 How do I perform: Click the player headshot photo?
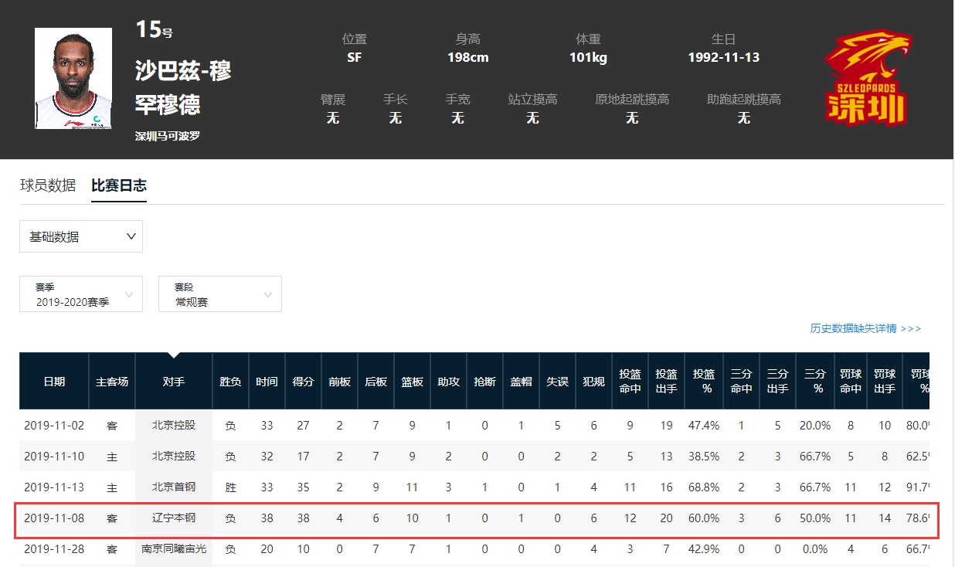click(73, 78)
